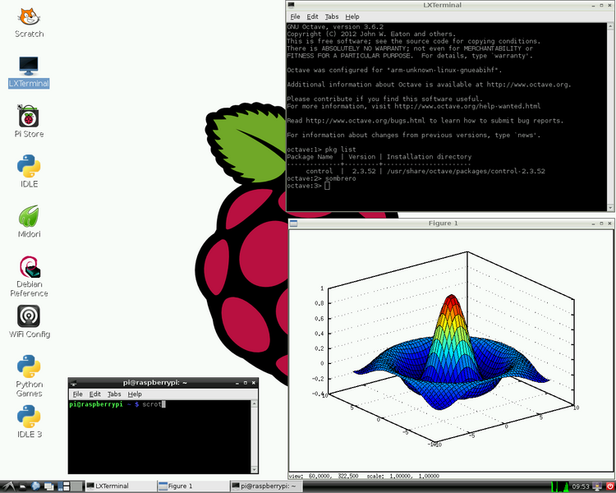The width and height of the screenshot is (616, 493).
Task: Click the LXTerminal window title bar
Action: click(442, 5)
